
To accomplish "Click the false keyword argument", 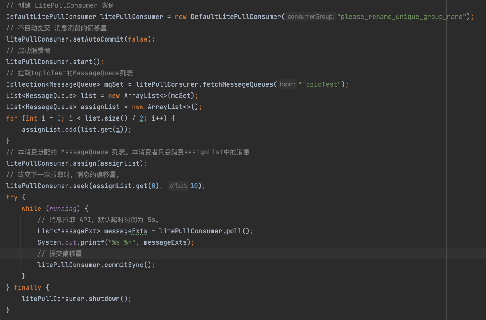I will pyautogui.click(x=138, y=39).
